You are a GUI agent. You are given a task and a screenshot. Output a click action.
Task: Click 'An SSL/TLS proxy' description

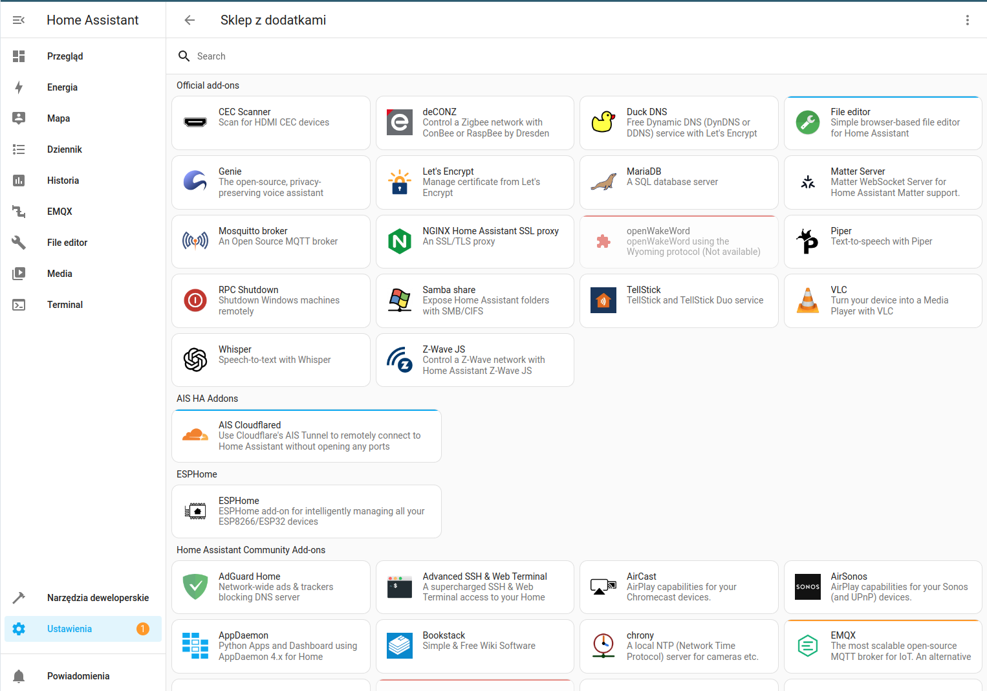(459, 241)
